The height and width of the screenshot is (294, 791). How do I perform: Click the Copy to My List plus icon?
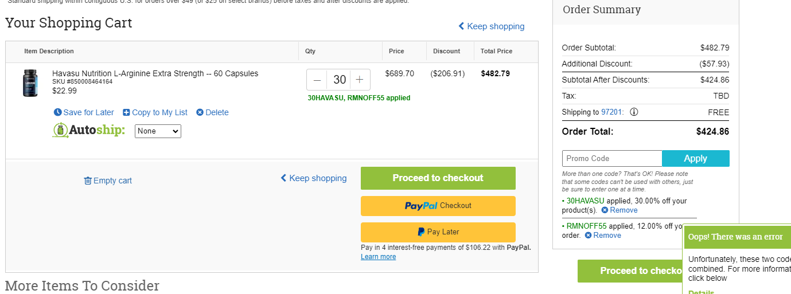(x=126, y=112)
